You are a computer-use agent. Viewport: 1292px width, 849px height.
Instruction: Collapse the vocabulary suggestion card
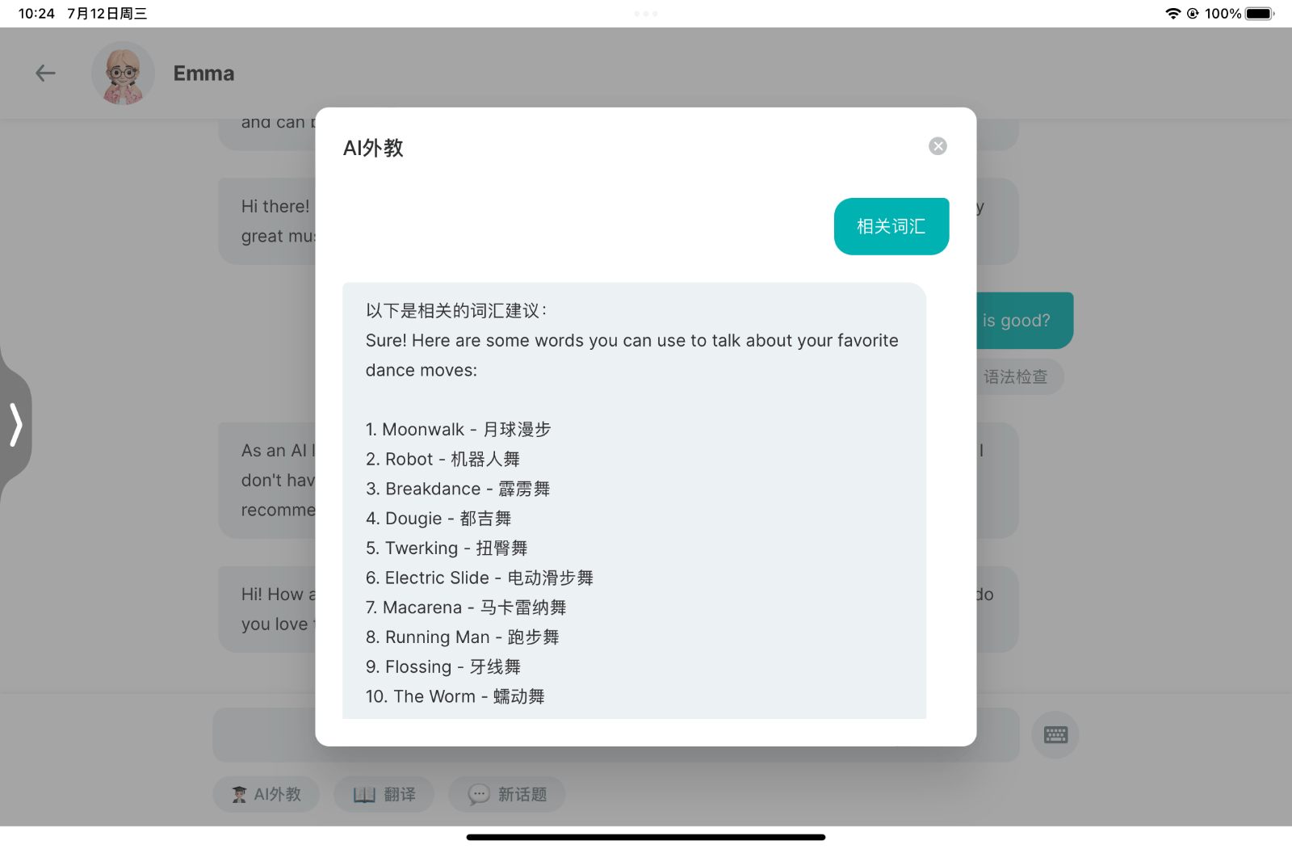click(891, 226)
